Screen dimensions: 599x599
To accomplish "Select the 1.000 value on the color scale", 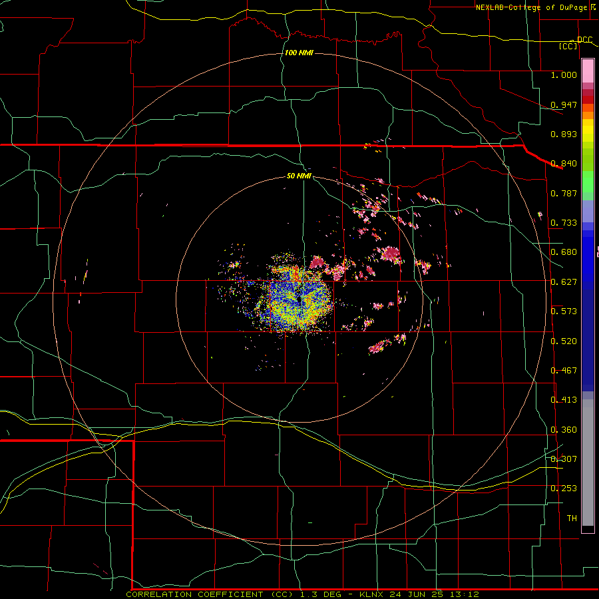I will coord(564,75).
